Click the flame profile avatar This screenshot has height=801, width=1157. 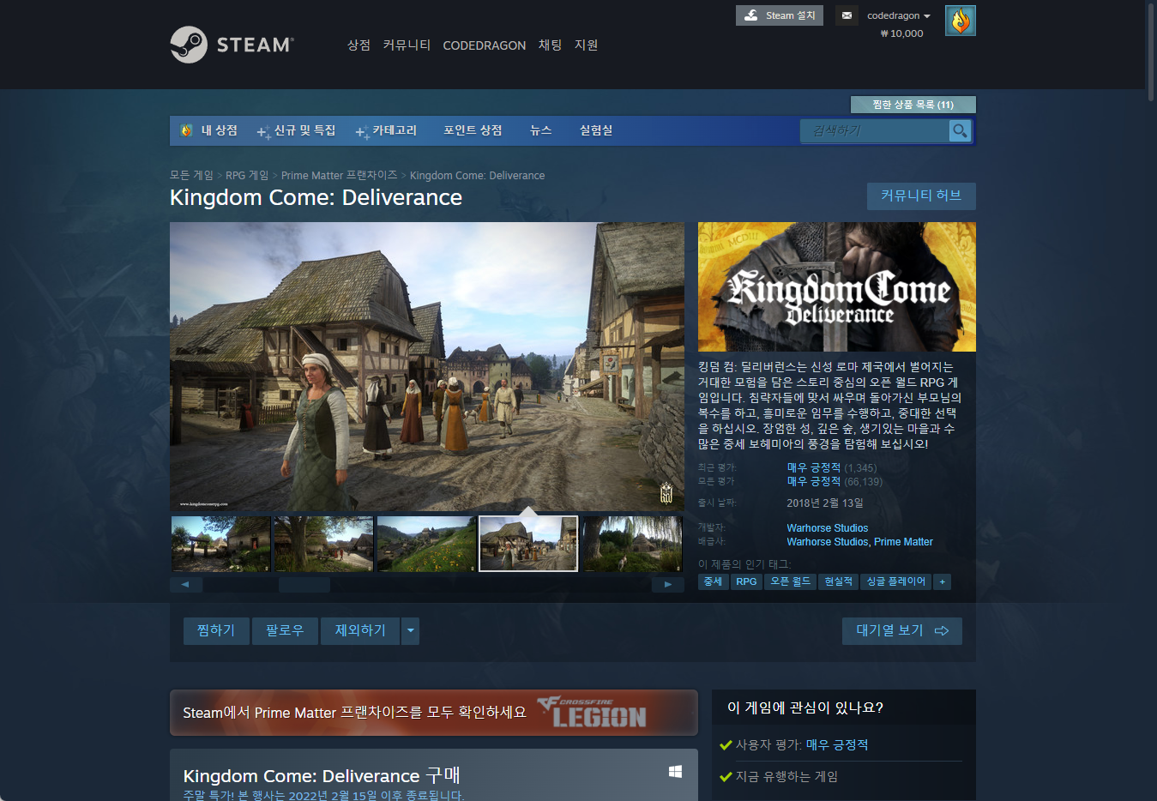point(960,21)
